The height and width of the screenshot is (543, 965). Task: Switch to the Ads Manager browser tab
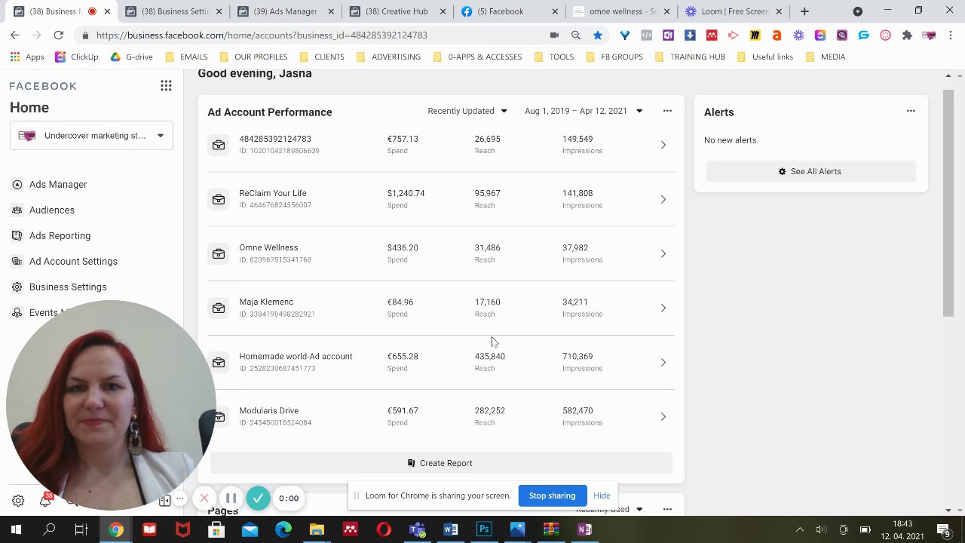click(x=285, y=11)
